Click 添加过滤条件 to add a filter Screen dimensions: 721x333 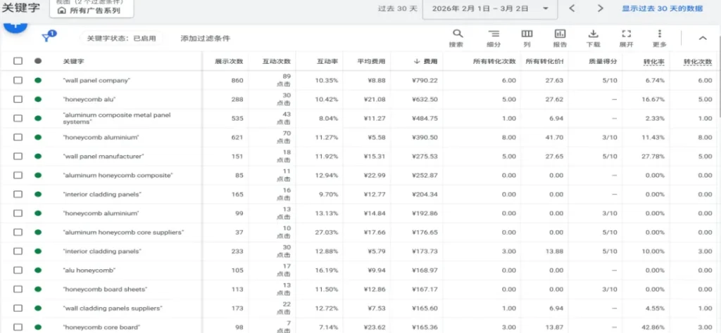click(205, 39)
